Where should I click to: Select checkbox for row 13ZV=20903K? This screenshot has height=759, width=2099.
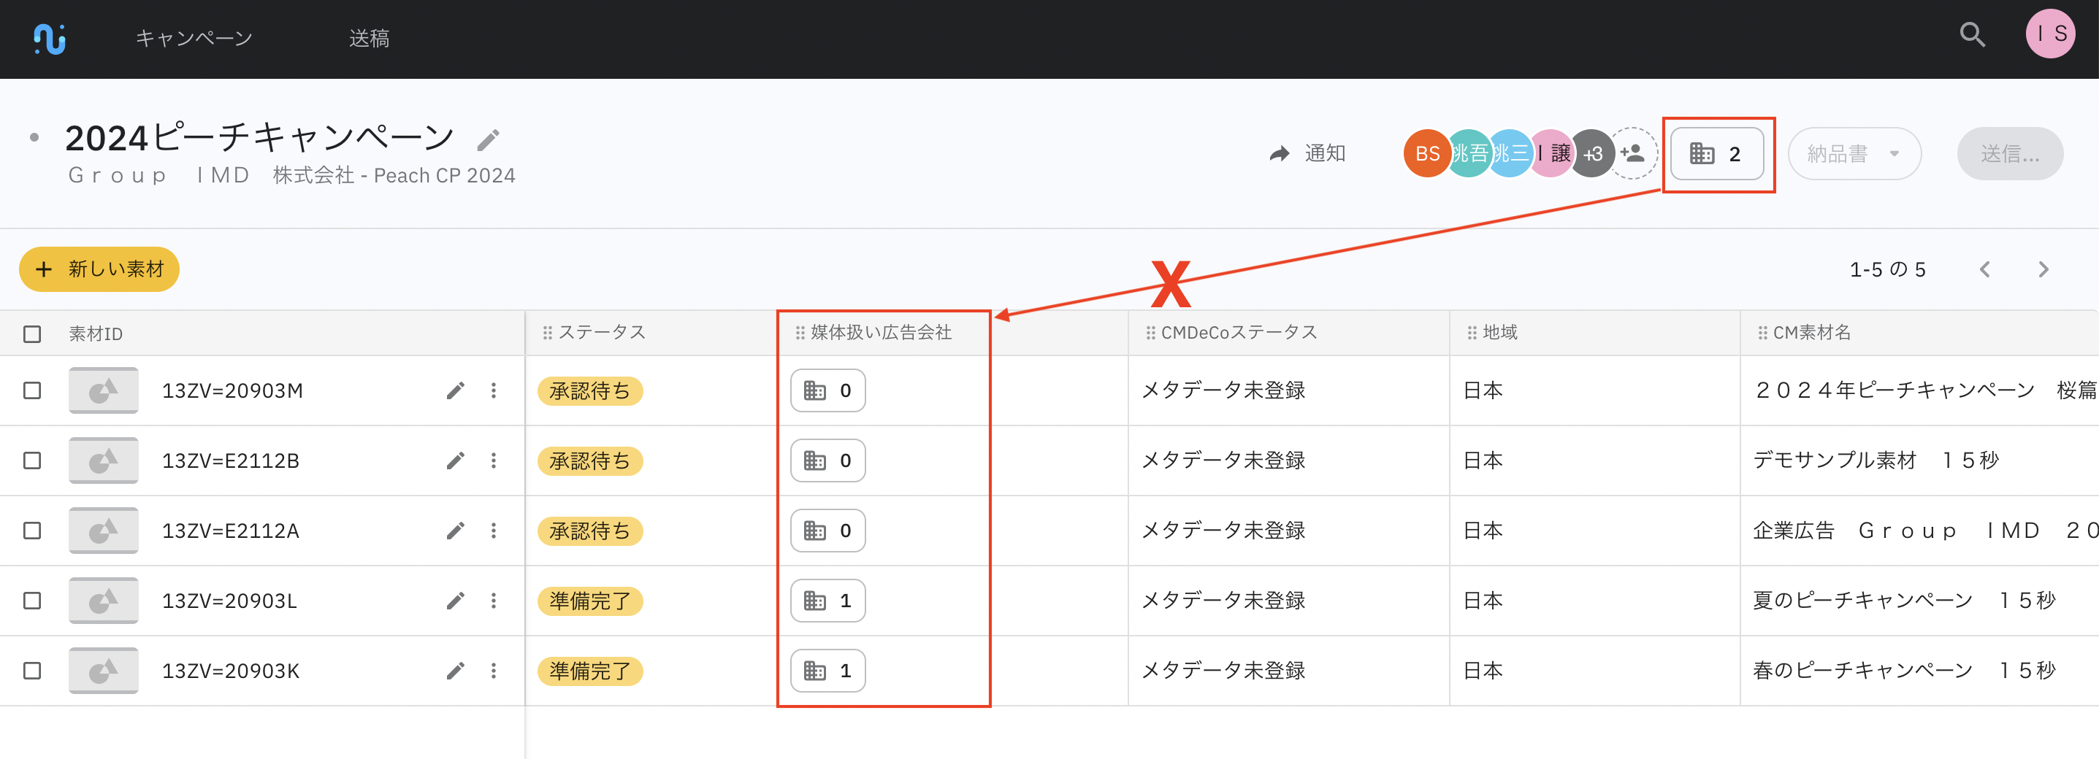tap(33, 671)
